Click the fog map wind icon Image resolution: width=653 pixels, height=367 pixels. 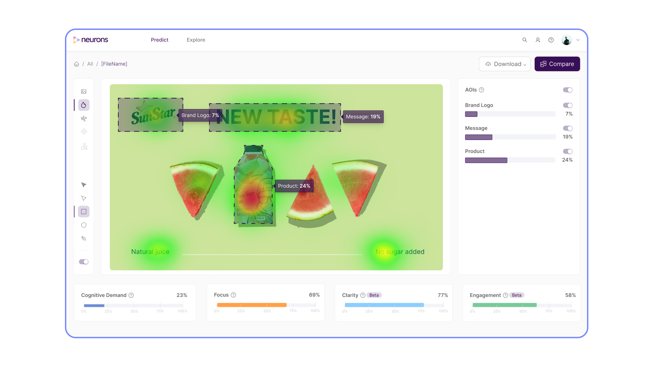click(84, 119)
